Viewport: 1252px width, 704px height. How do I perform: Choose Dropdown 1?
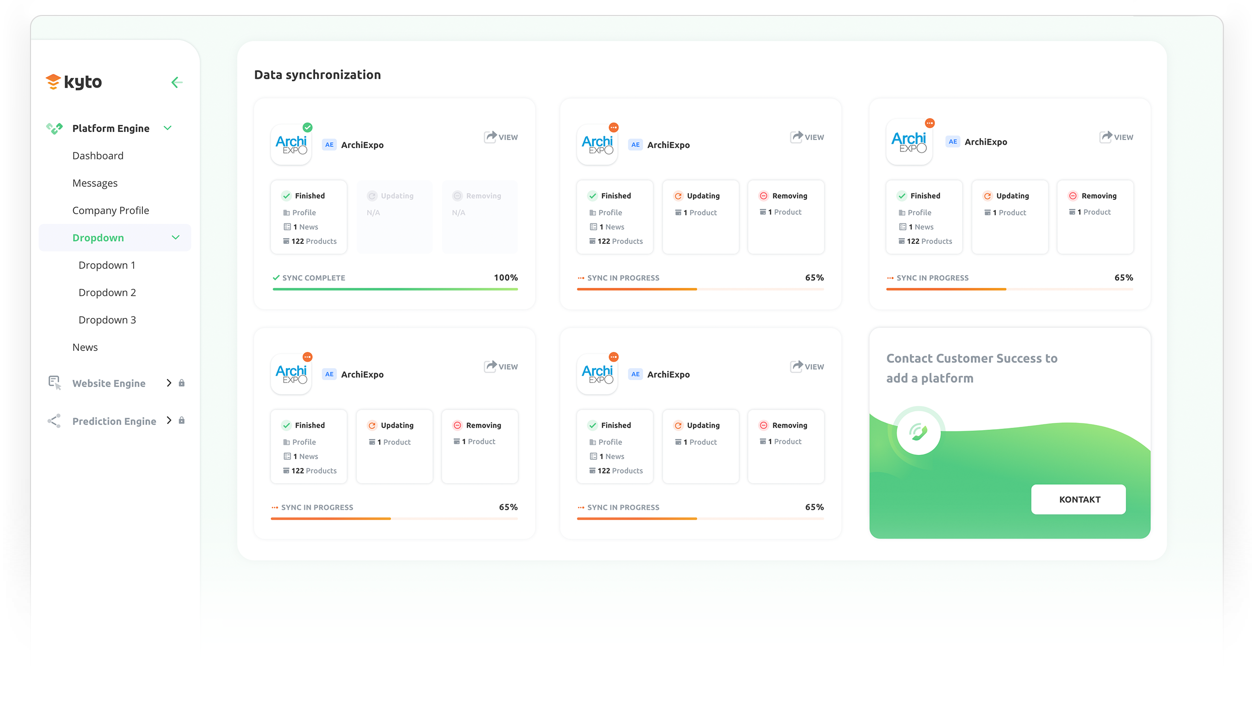coord(107,265)
